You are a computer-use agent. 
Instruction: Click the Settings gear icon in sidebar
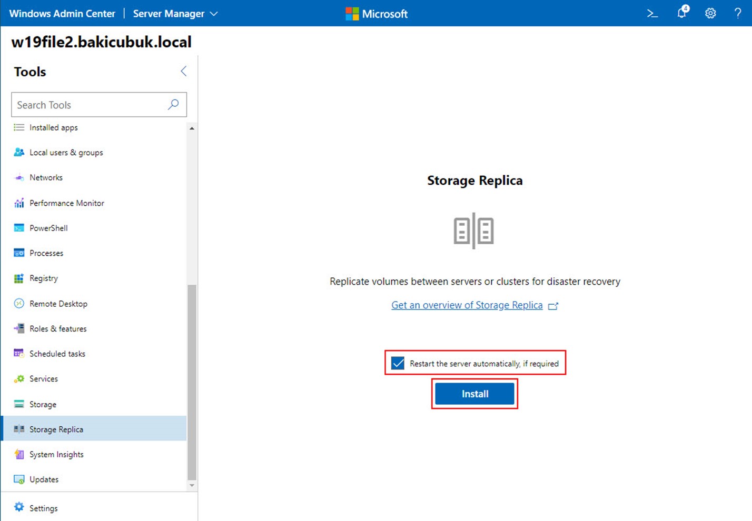click(19, 507)
